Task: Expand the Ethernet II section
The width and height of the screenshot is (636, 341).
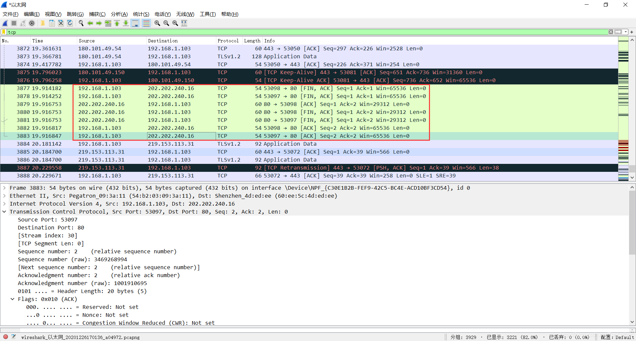Action: (x=4, y=196)
